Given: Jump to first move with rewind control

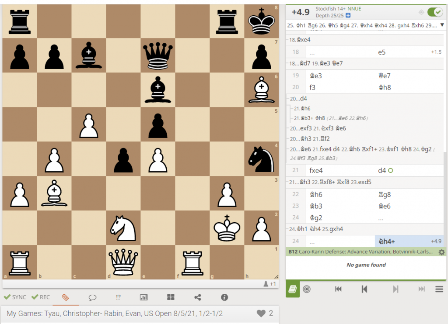Looking at the screenshot, I should [338, 289].
